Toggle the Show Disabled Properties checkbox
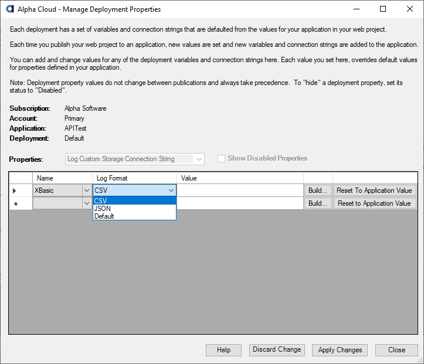The image size is (424, 364). tap(221, 158)
